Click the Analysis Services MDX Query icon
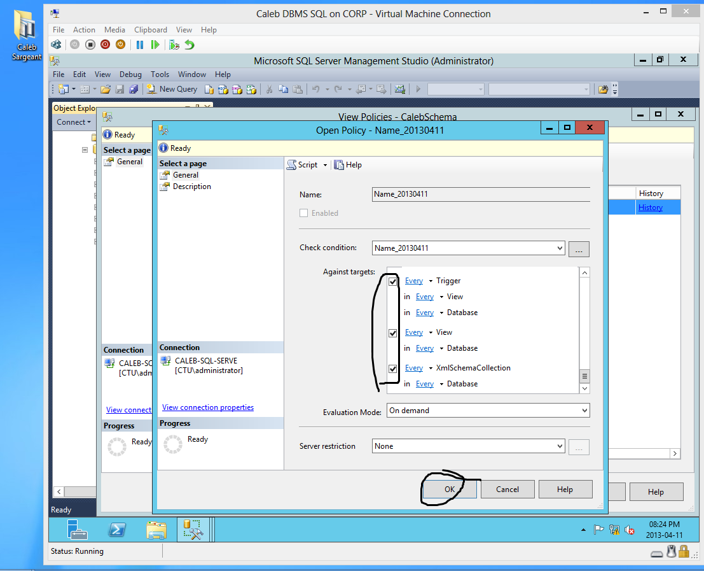This screenshot has height=571, width=704. [x=223, y=89]
